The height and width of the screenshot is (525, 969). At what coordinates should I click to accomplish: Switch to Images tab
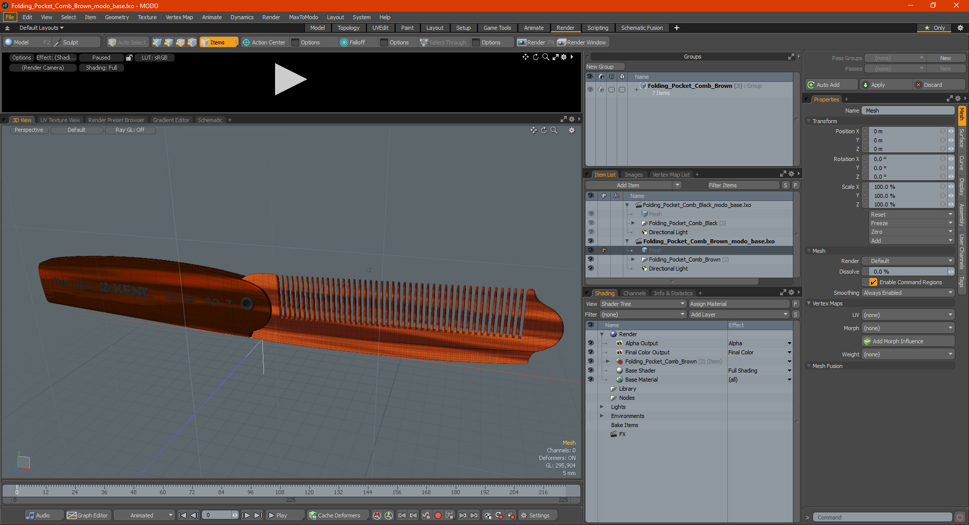(634, 175)
